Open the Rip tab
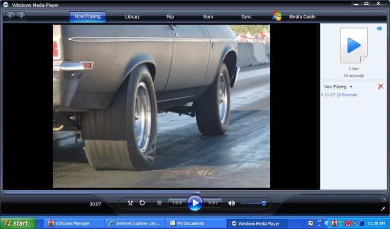 pos(170,17)
